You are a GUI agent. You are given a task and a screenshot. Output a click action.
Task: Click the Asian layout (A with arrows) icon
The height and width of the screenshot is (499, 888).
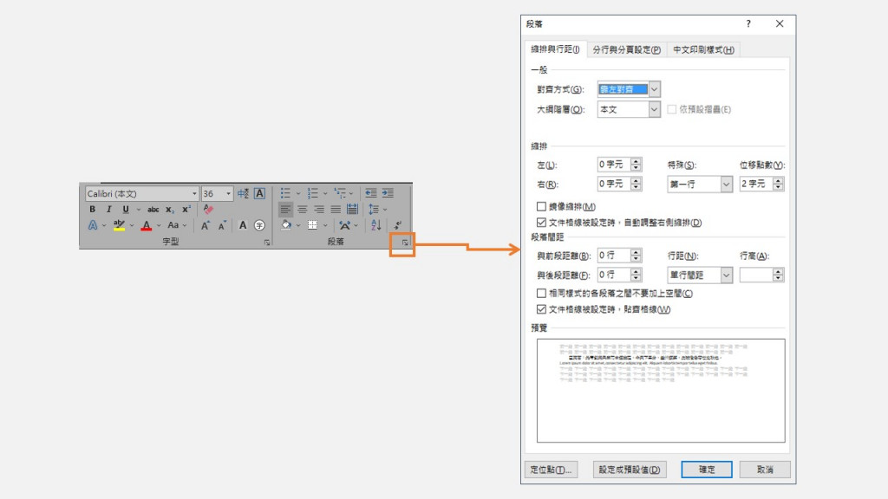(344, 225)
